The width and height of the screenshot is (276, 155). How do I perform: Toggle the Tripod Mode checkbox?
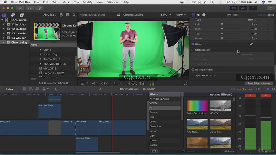click(252, 64)
